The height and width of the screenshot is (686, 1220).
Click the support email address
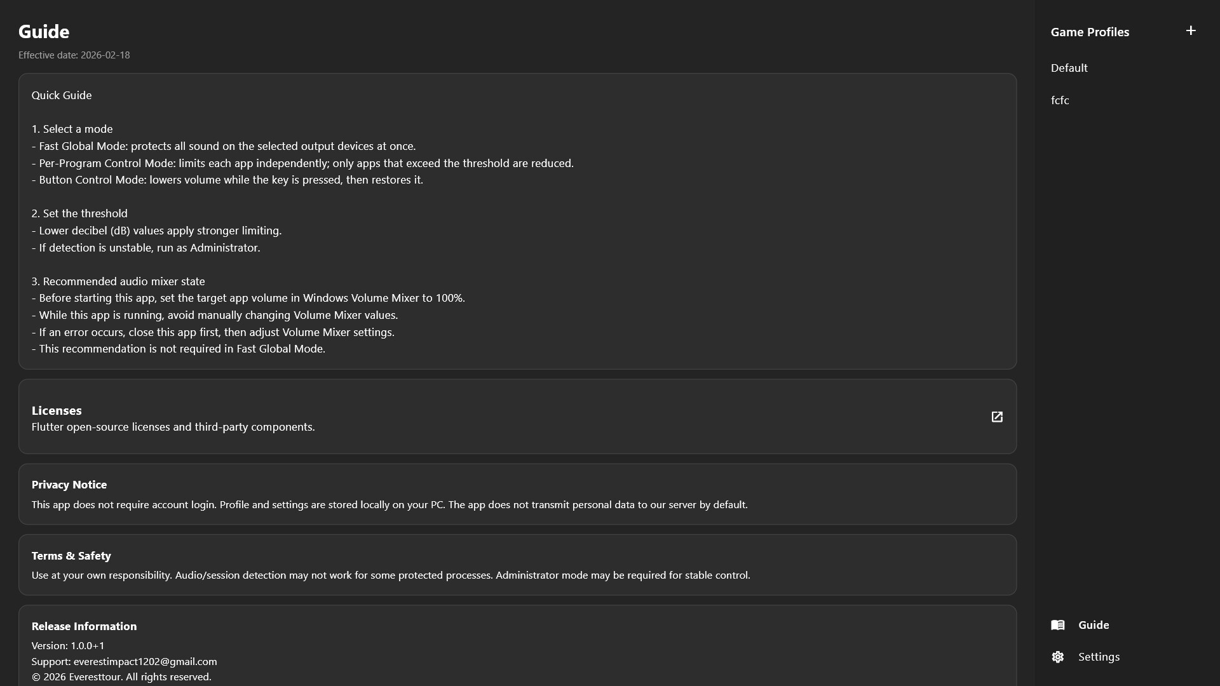point(146,661)
